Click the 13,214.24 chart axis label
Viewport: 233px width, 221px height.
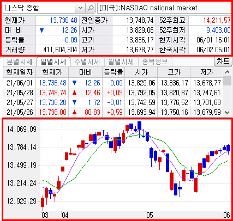point(22,183)
